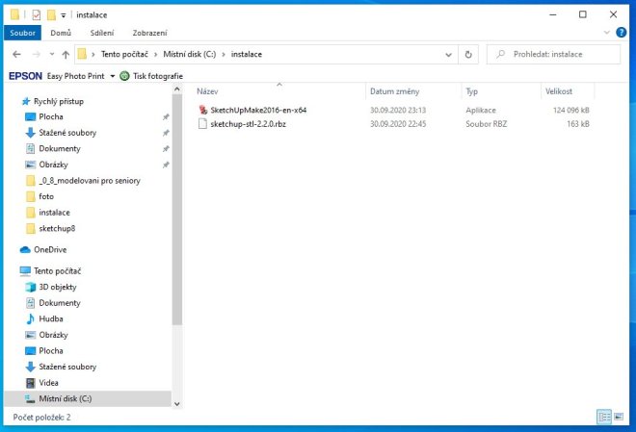Open the Hudba folder

coord(51,319)
